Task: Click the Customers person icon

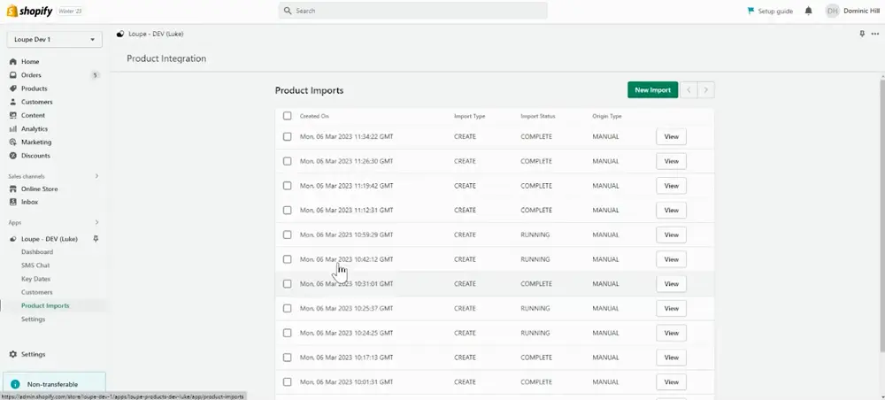Action: pos(13,102)
